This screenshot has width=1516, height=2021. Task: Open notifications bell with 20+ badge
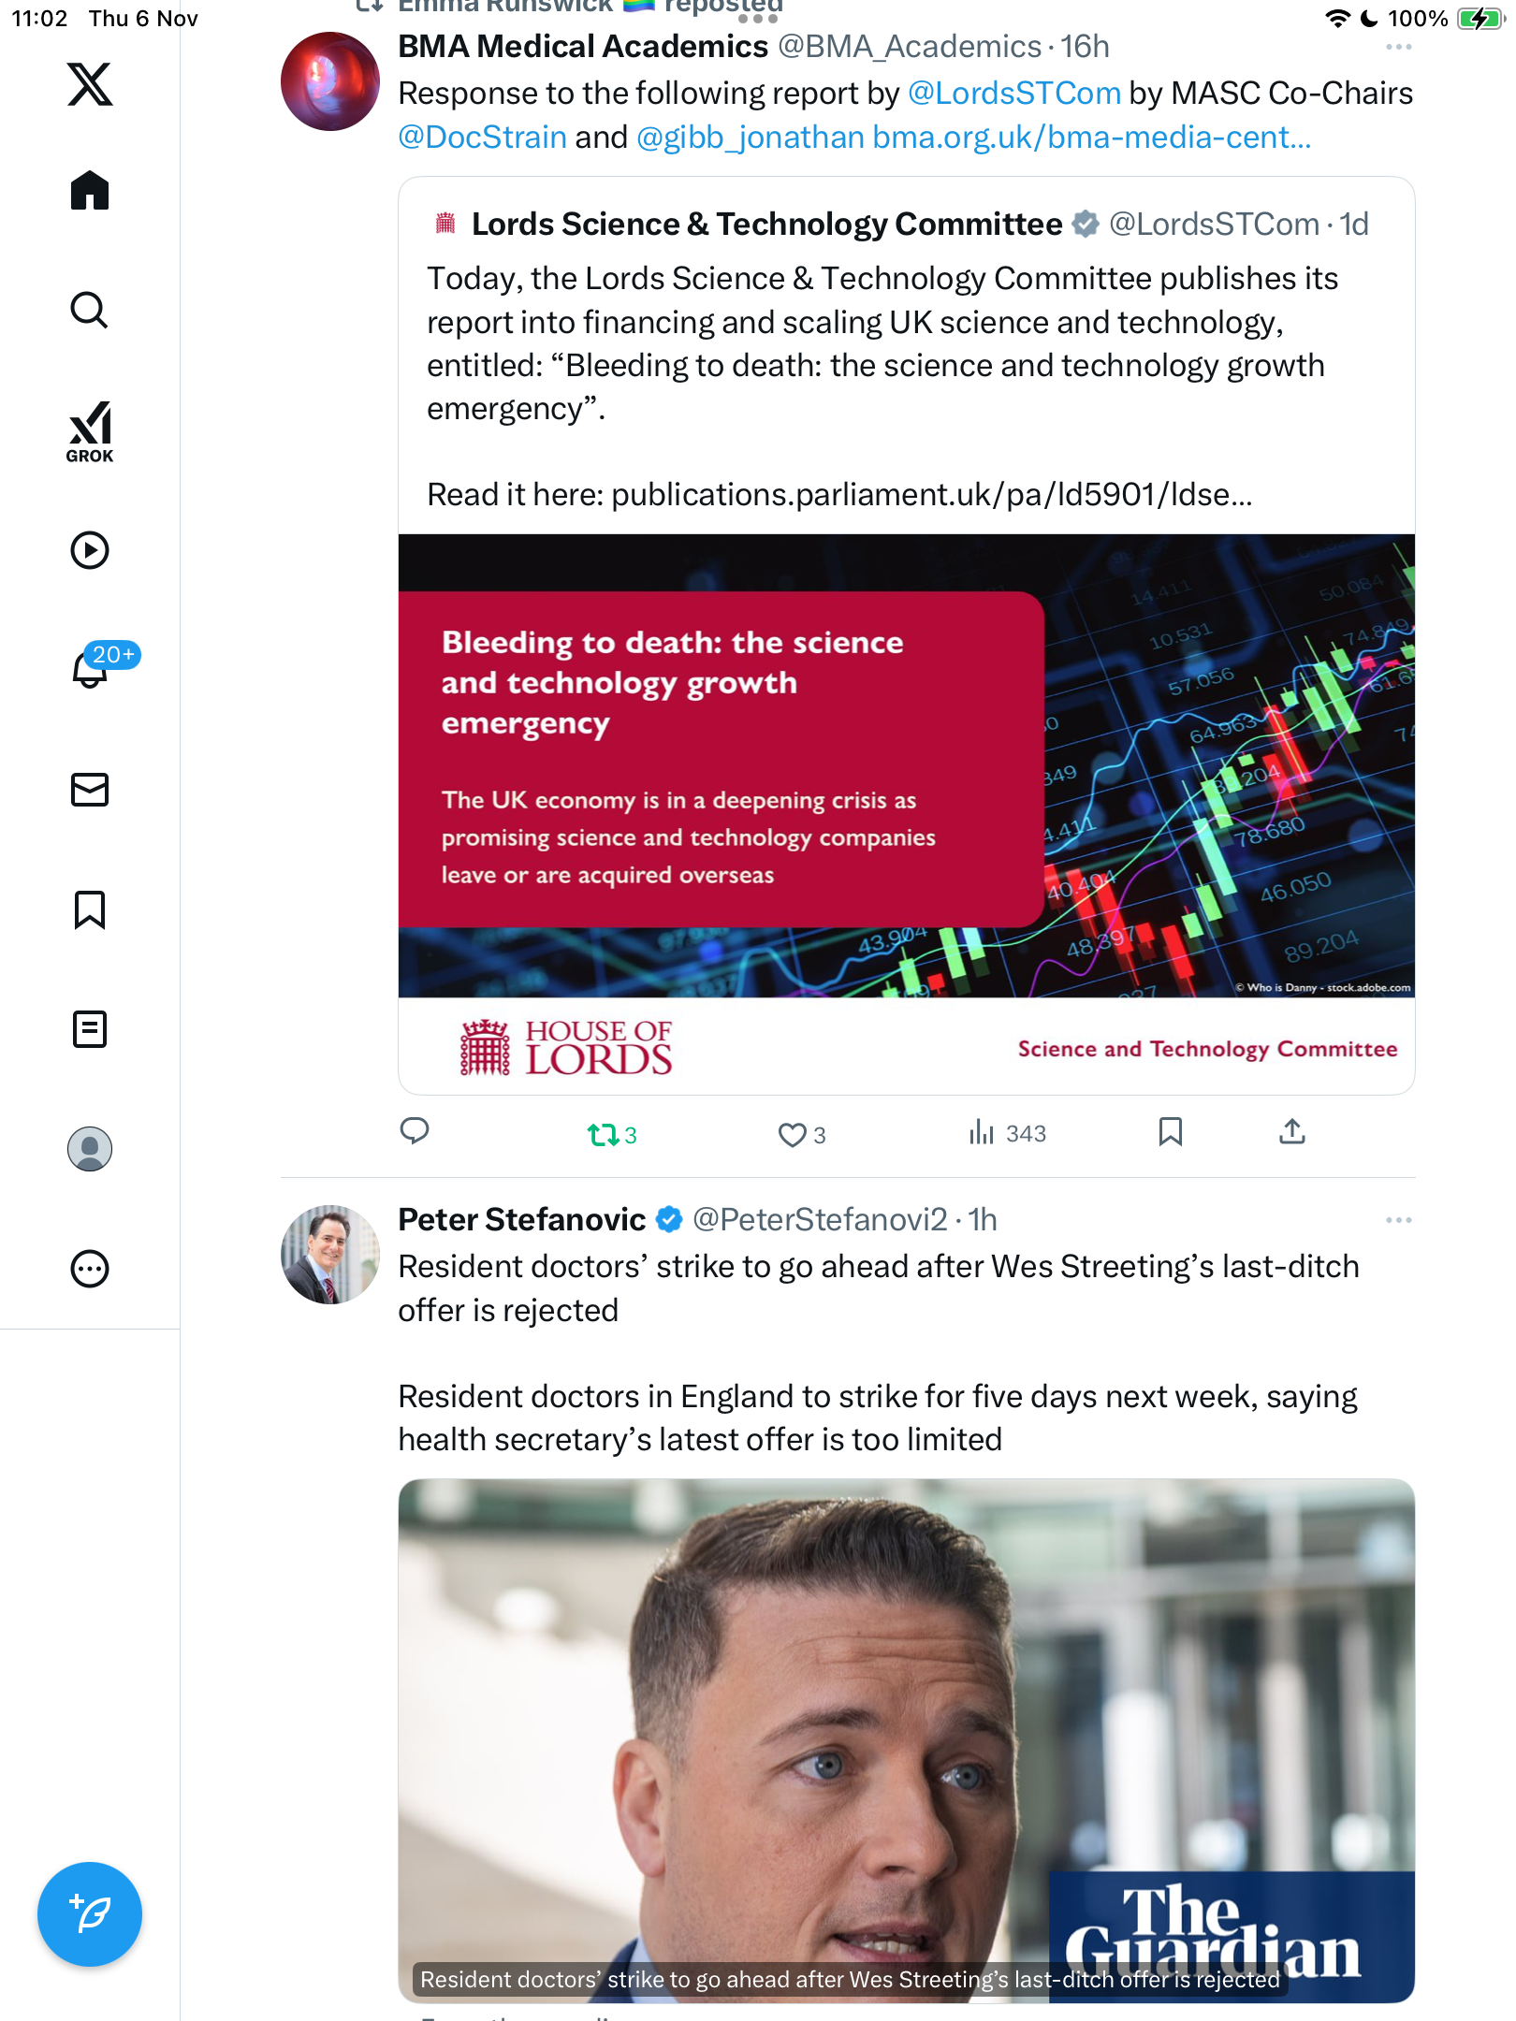92,668
